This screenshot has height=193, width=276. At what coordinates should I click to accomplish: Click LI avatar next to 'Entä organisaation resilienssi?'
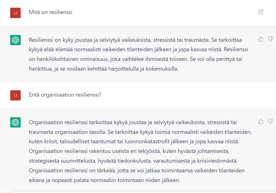[x=15, y=95]
